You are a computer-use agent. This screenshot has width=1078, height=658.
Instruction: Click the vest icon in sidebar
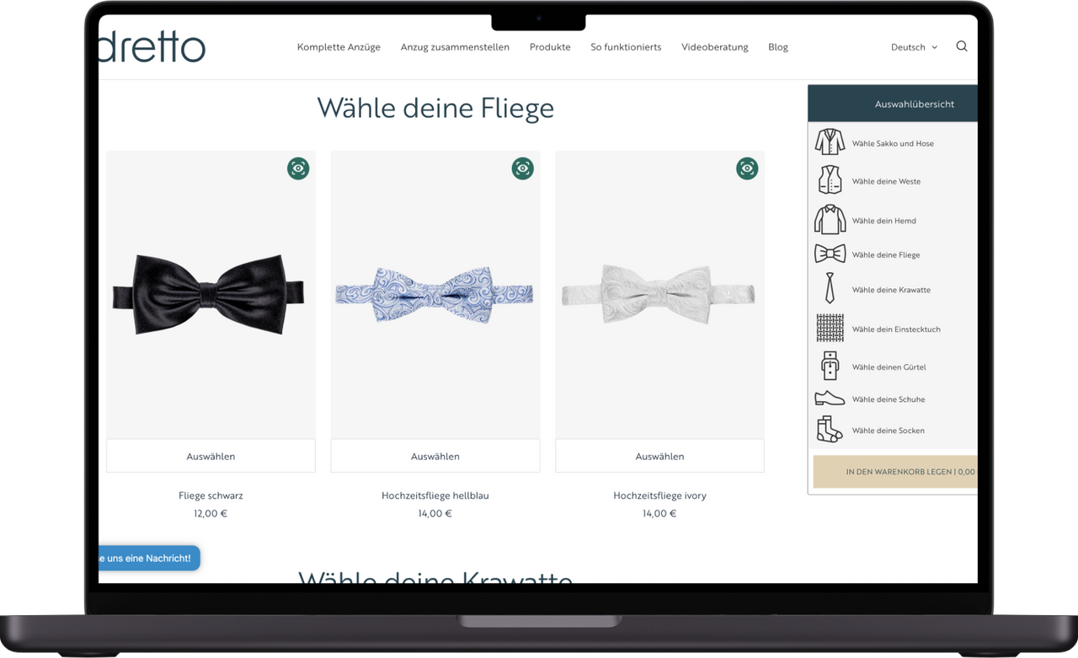click(x=830, y=180)
